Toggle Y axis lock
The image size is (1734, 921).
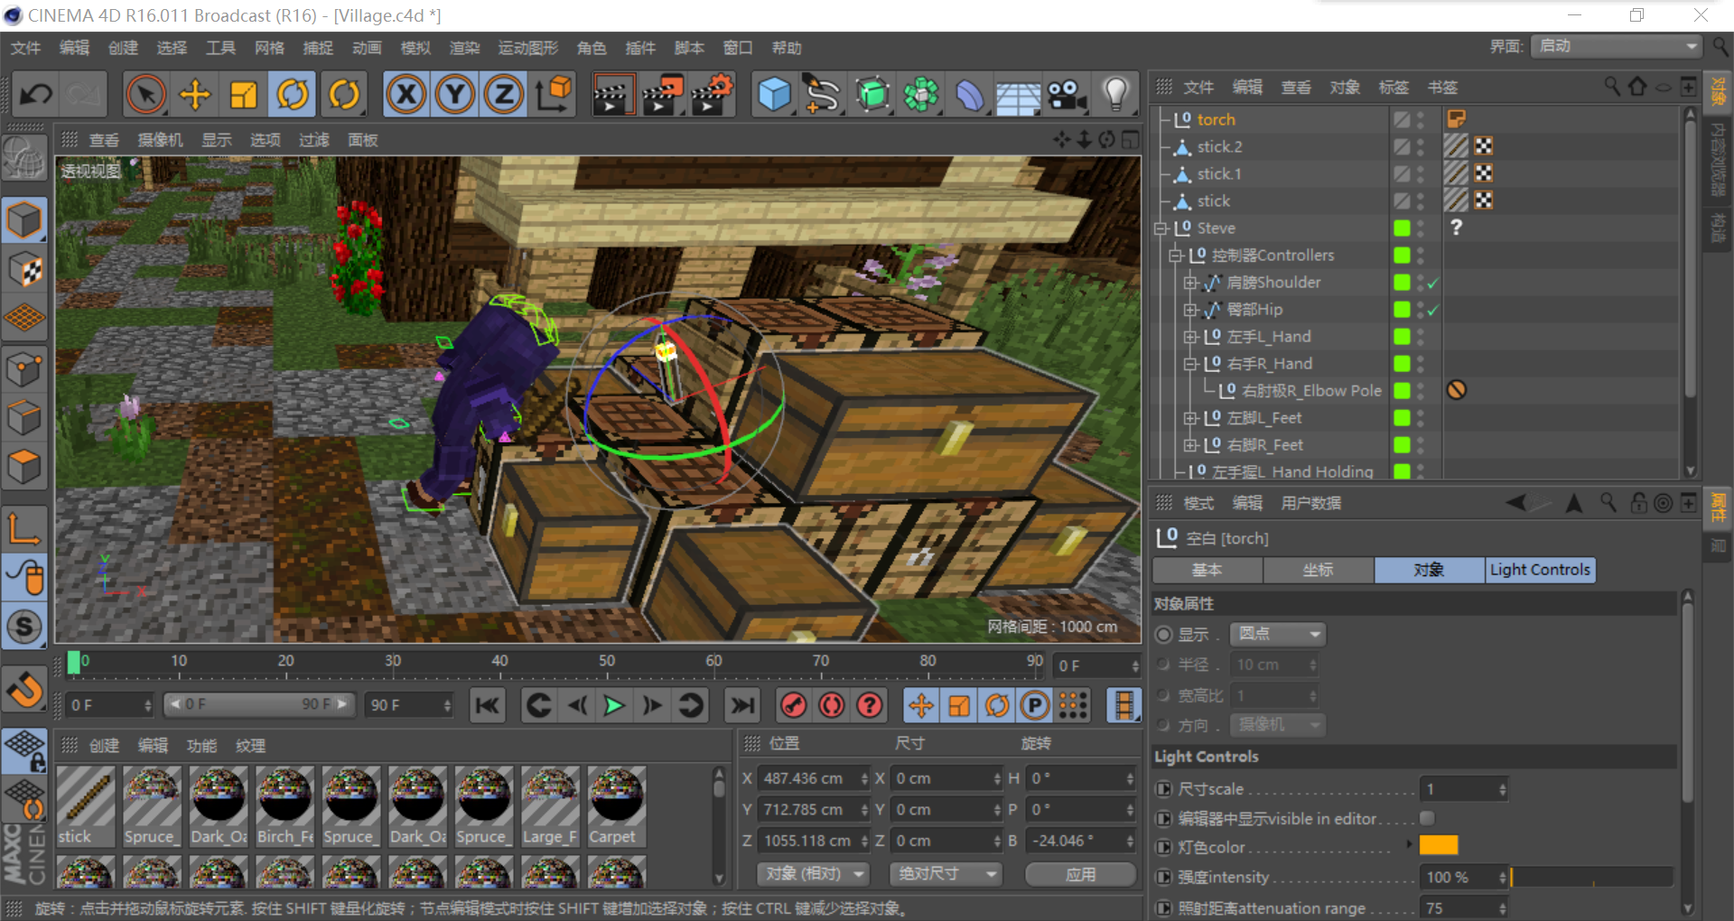tap(455, 94)
